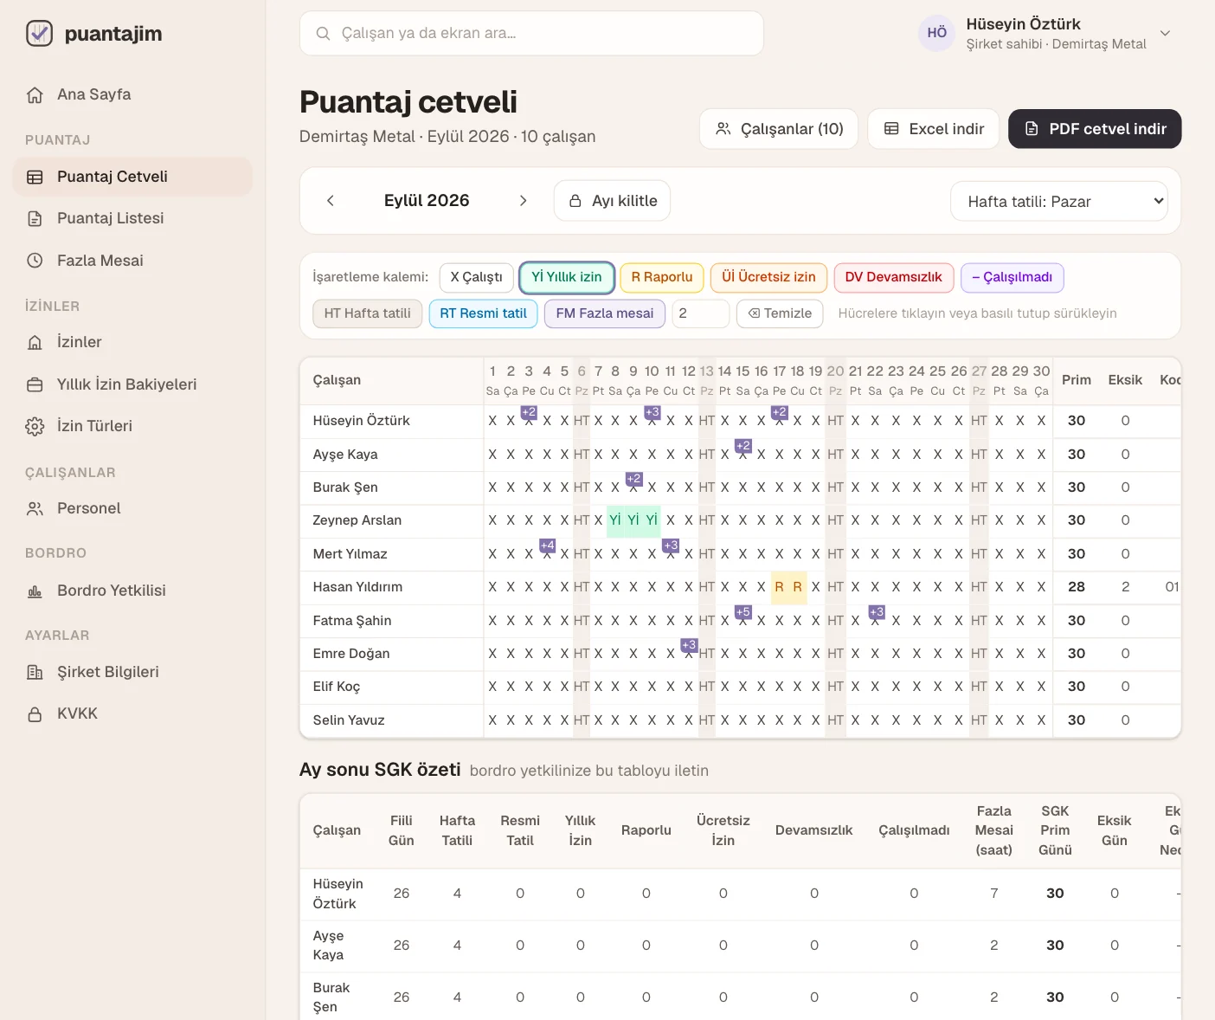Click Selin Yavuz employee name
Viewport: 1215px width, 1020px height.
click(349, 720)
